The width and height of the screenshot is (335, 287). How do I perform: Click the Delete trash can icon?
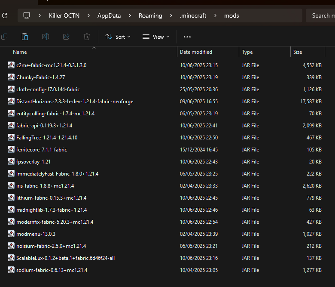87,37
